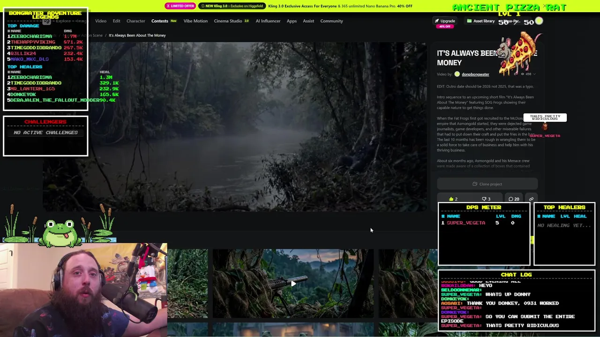Viewport: 600px width, 337px height.
Task: Open the Edit menu tab
Action: pyautogui.click(x=116, y=21)
